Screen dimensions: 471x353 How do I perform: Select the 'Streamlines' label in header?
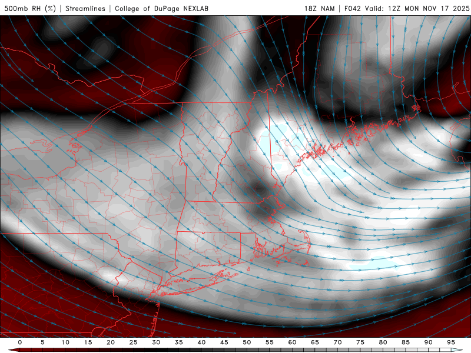click(x=85, y=8)
